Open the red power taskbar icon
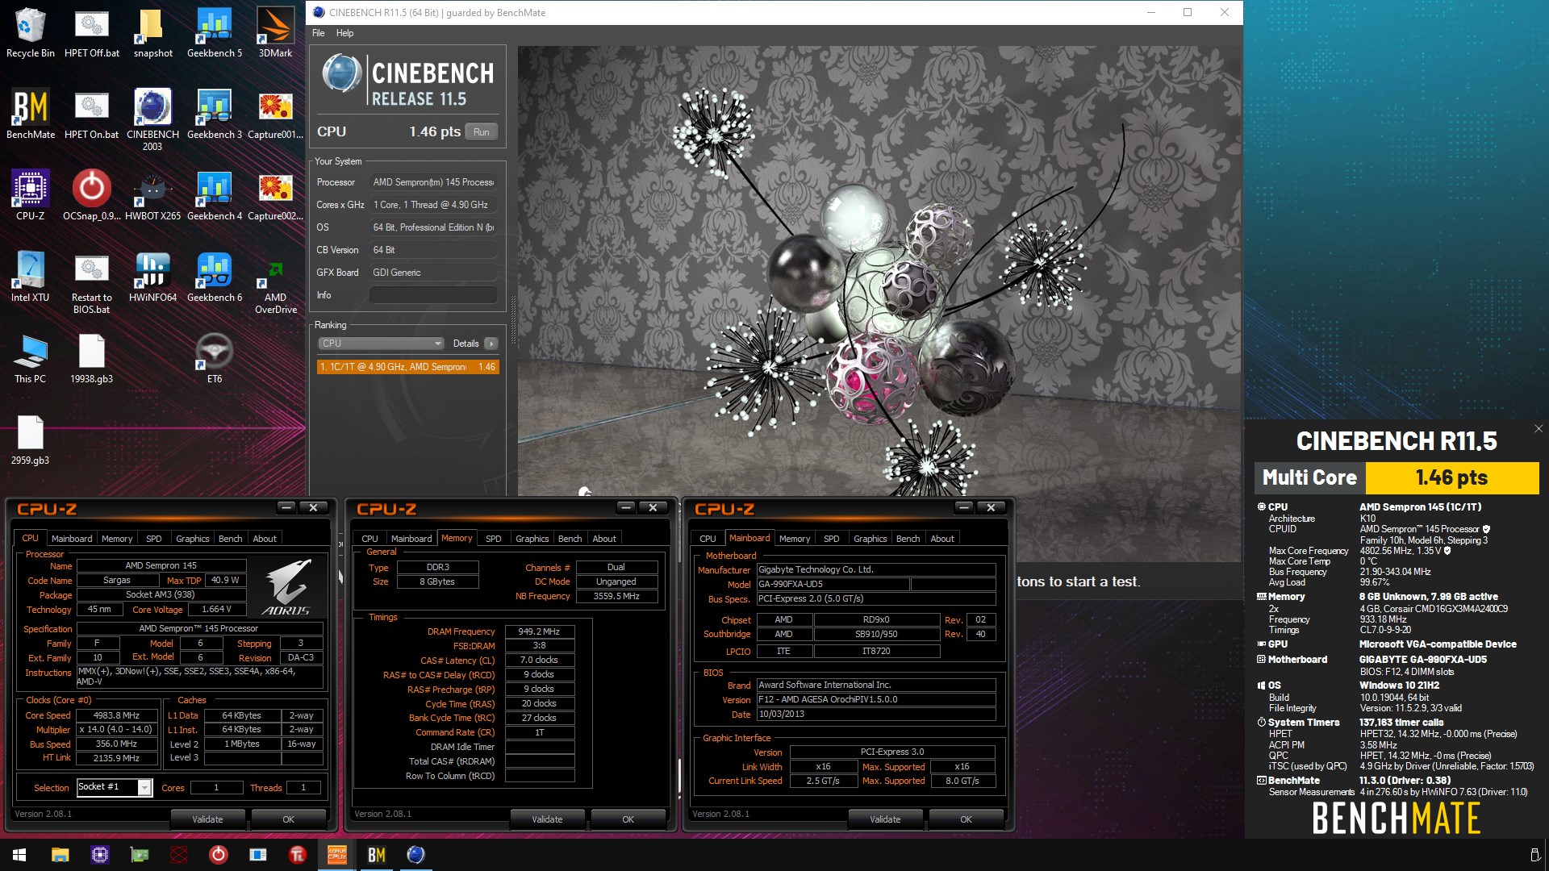 [218, 855]
